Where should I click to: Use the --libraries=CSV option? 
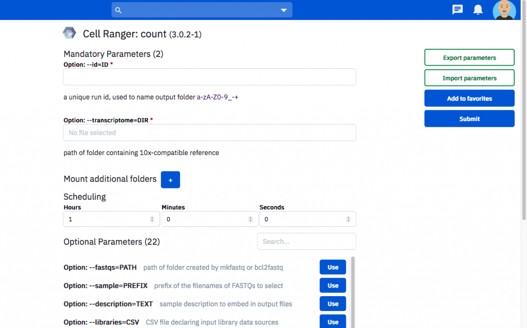click(333, 322)
